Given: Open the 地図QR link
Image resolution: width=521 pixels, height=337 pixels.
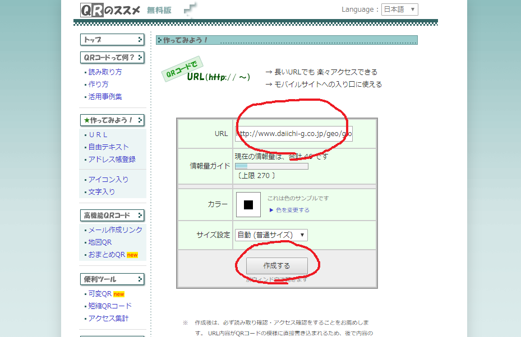Looking at the screenshot, I should (x=100, y=242).
